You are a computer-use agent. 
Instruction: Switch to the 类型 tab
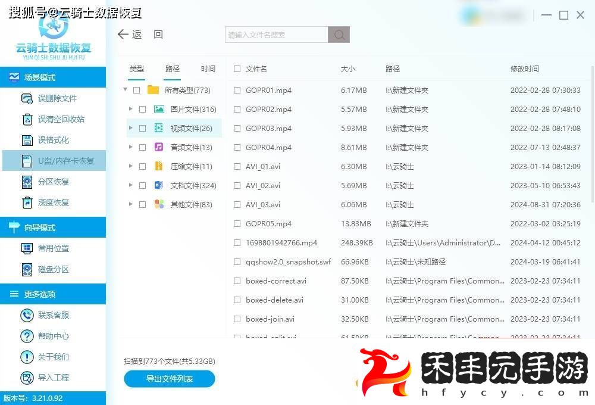click(137, 68)
